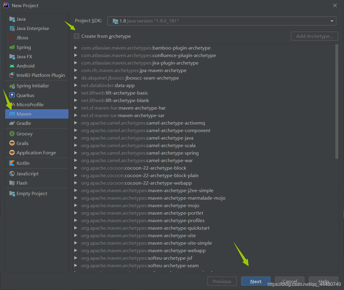344x290 pixels.
Task: Click the JBoss icon in sidebar
Action: [12, 38]
